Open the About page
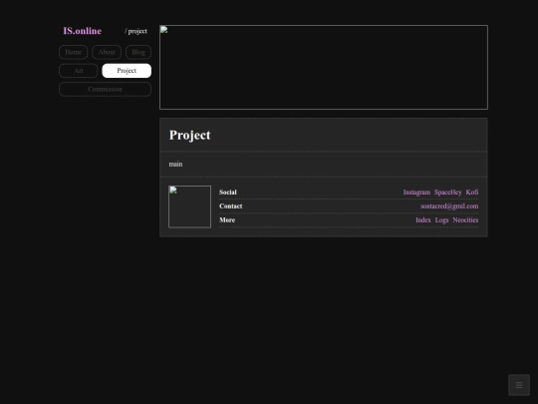The height and width of the screenshot is (404, 538). click(107, 52)
